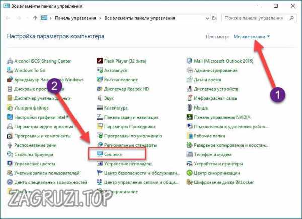Open Учетные записи пользователей link

point(47,173)
